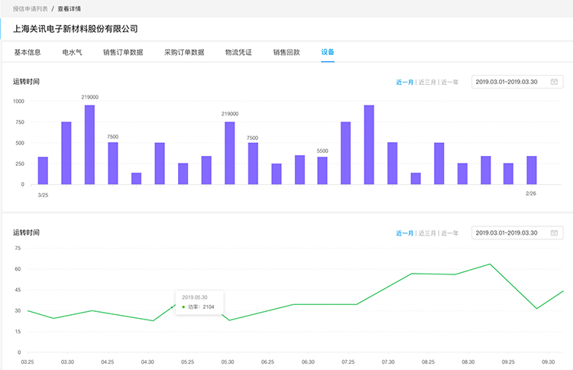
Task: Select 近一月 range for bar chart
Action: pyautogui.click(x=404, y=82)
